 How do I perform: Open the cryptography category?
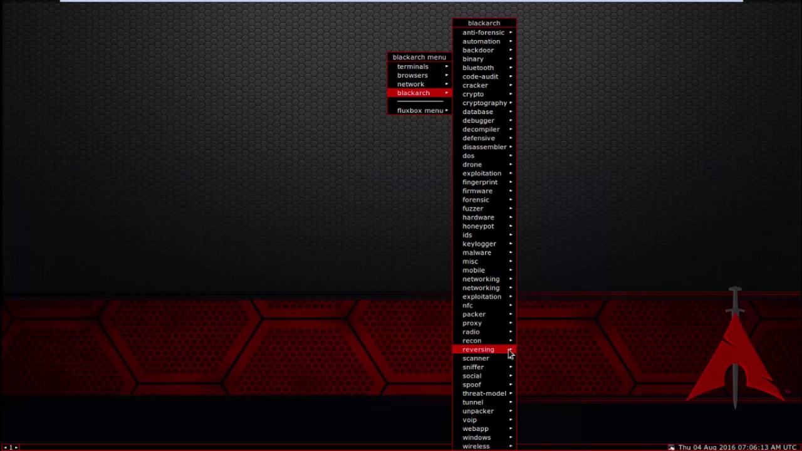coord(484,103)
